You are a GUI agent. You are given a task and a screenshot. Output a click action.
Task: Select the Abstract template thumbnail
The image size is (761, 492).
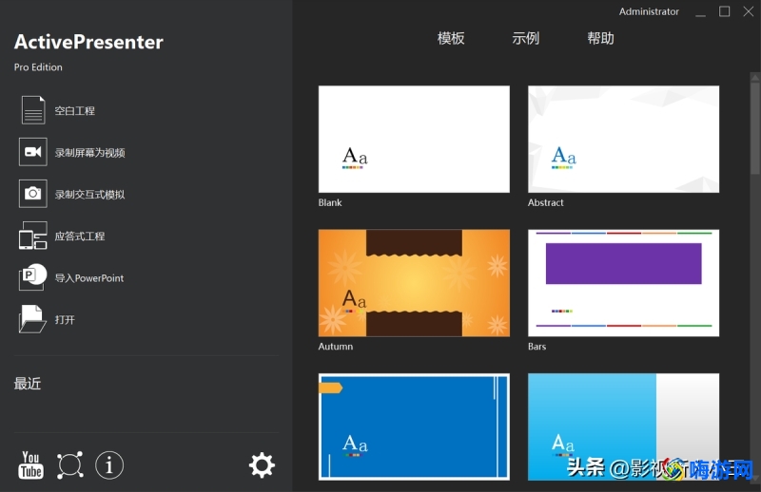[x=624, y=139]
